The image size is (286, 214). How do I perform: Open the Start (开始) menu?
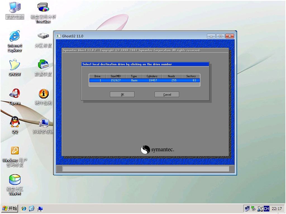point(10,208)
